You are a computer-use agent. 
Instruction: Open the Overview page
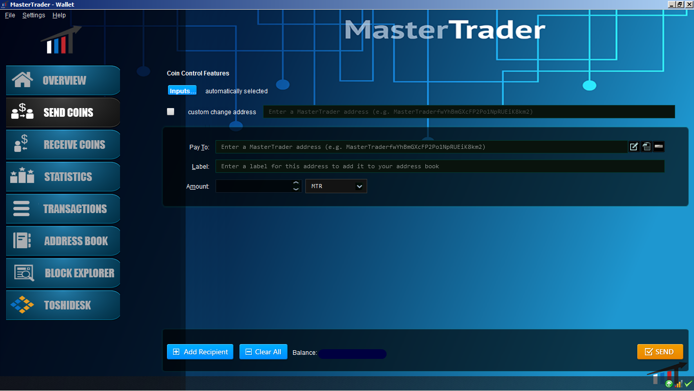63,80
